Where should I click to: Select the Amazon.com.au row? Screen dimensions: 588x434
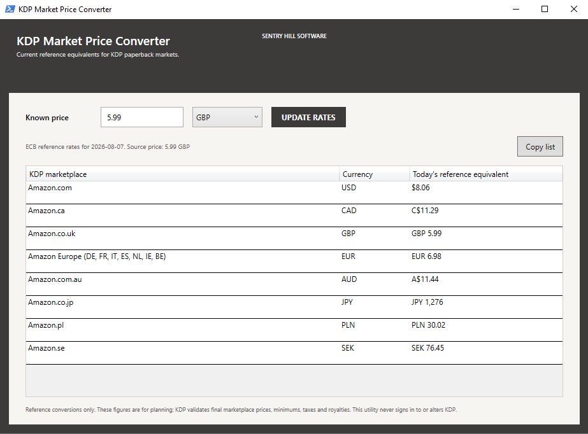pos(294,284)
